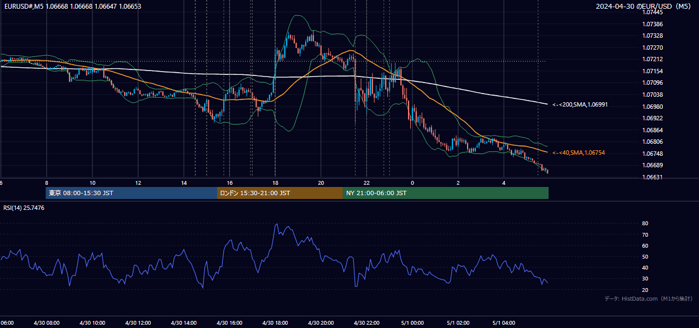699x328 pixels.
Task: Click the price axis value 1.07154
Action: click(x=652, y=71)
